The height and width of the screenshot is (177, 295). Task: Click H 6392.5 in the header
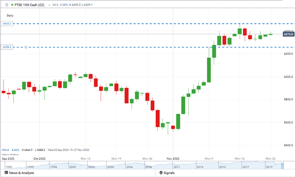tap(74, 5)
